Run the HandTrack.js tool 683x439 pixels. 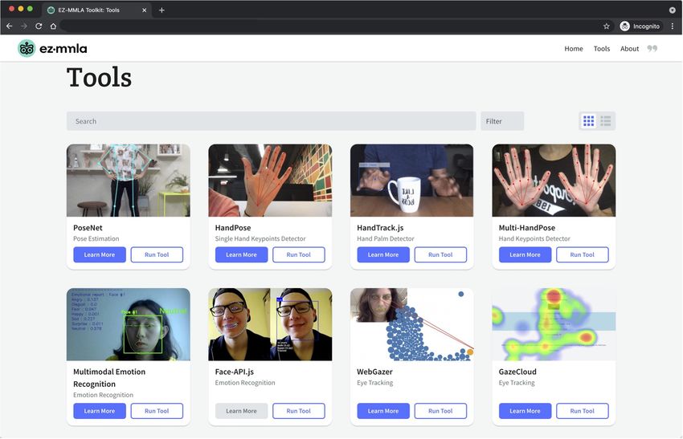click(440, 254)
